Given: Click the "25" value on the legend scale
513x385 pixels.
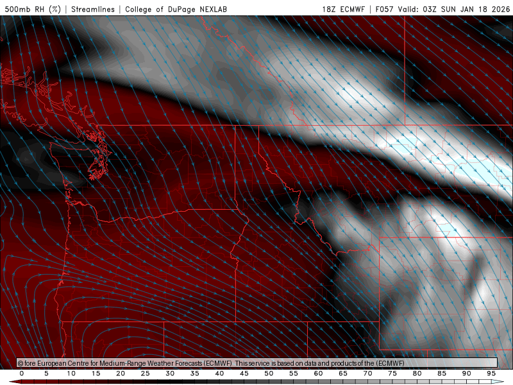Looking at the screenshot, I should click(x=146, y=373).
